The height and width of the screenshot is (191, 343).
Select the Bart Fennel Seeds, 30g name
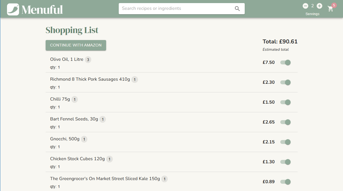[74, 119]
